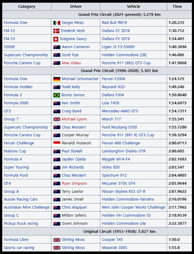Open the Holden Commodore (ZB) link
Screen dimensions: 194x254
(124, 55)
